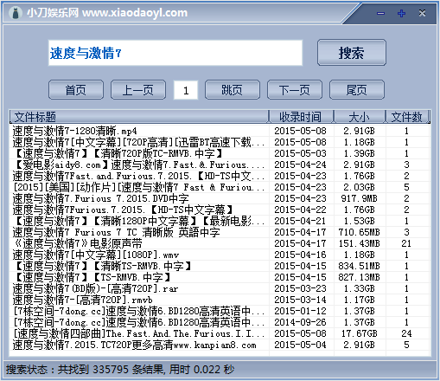
Task: Select the 速度与激情四部曲 17.67GB result
Action: (x=220, y=333)
